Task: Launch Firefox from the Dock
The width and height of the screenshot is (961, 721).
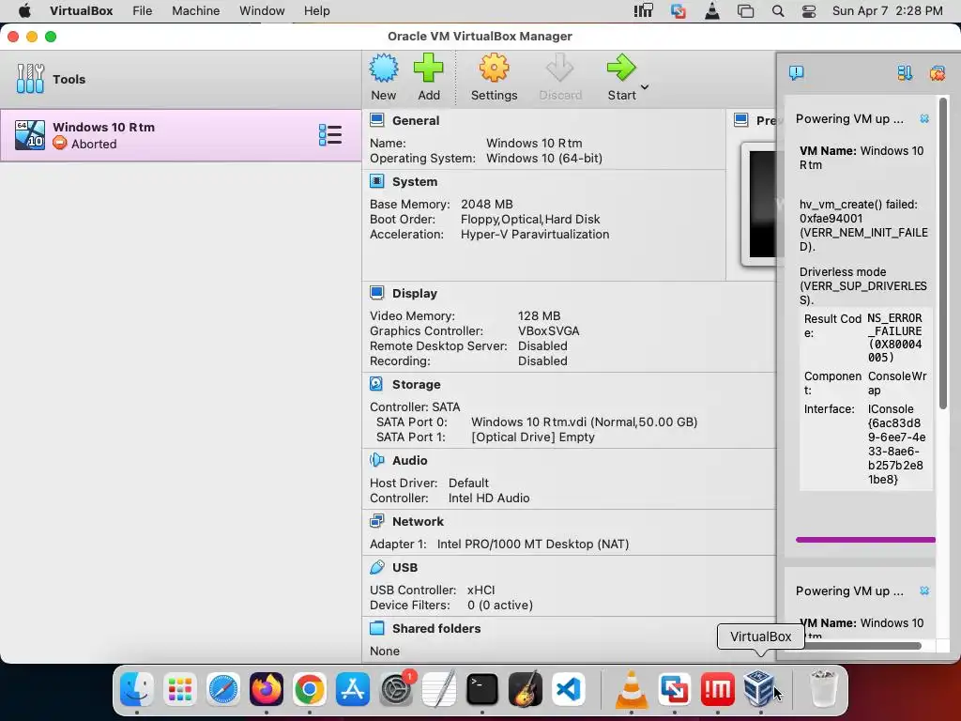Action: (x=266, y=689)
